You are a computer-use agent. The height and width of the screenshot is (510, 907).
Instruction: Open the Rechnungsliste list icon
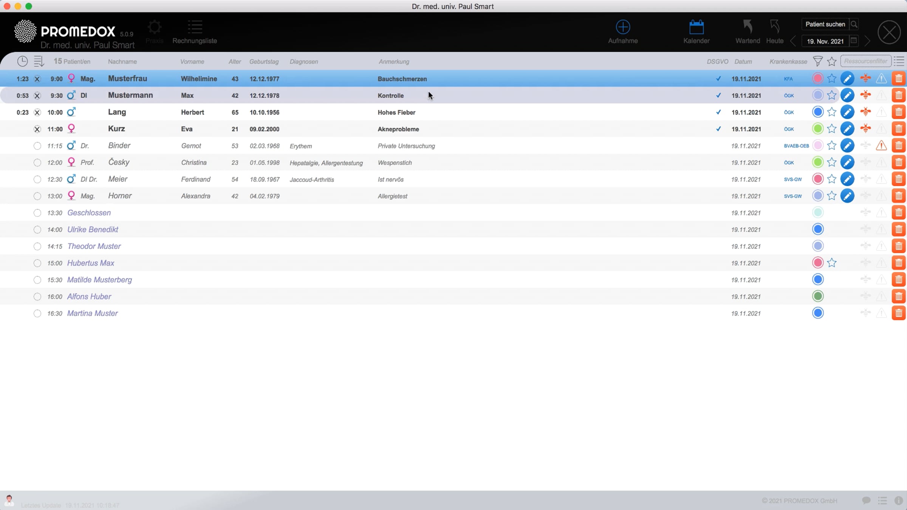click(195, 27)
